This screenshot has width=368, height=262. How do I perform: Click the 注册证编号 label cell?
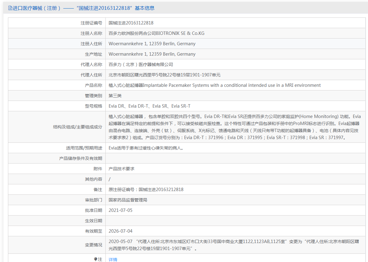click(x=91, y=23)
